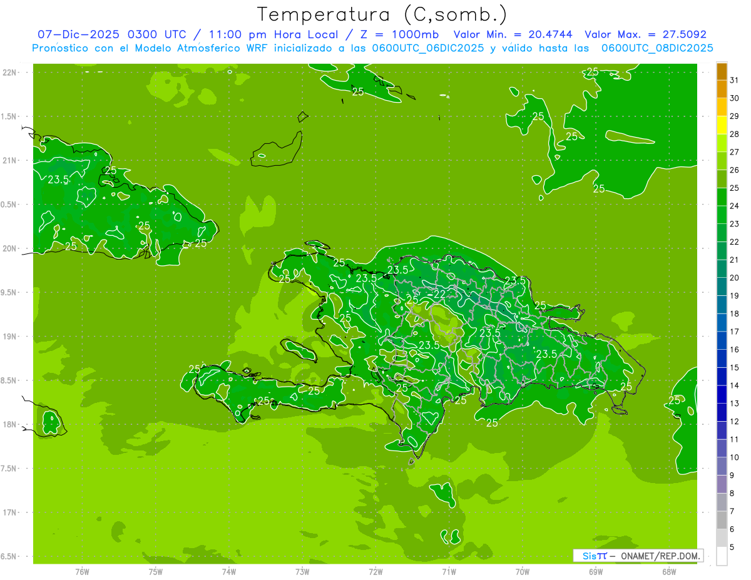This screenshot has width=751, height=580.
Task: Click the title 'Temperatura (C,somb.)'
Action: click(x=382, y=15)
